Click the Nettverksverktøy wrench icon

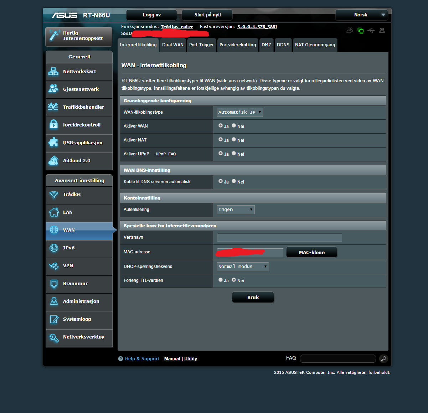54,338
